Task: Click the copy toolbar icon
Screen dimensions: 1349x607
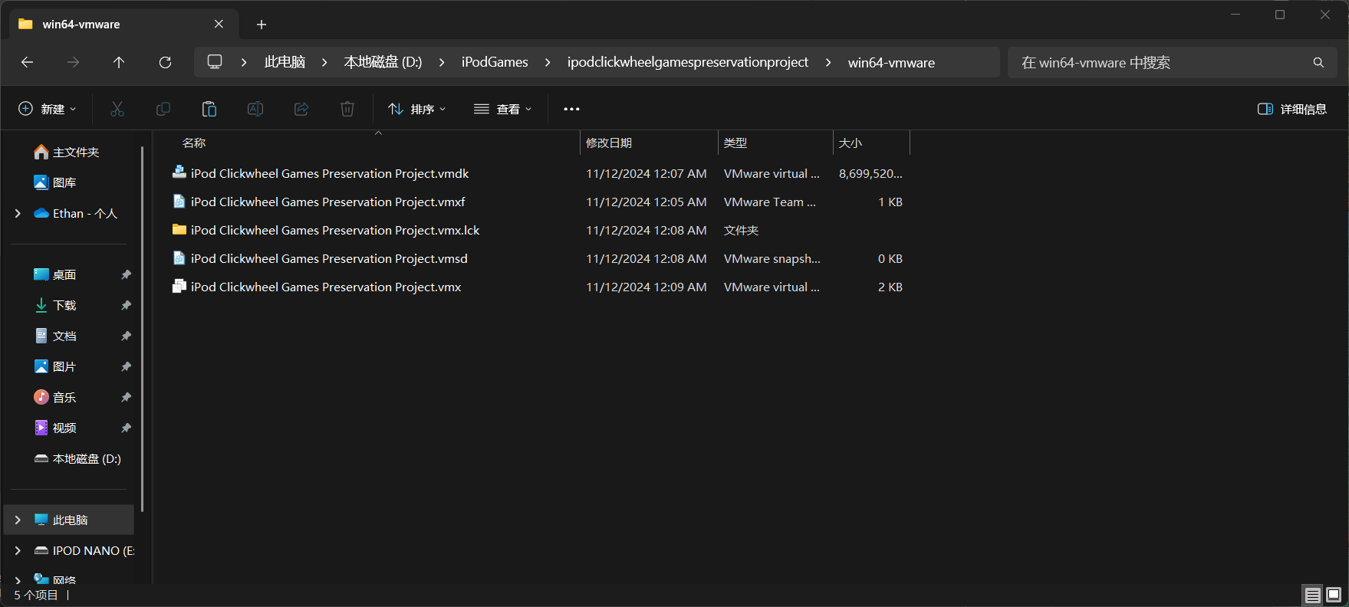Action: [163, 109]
